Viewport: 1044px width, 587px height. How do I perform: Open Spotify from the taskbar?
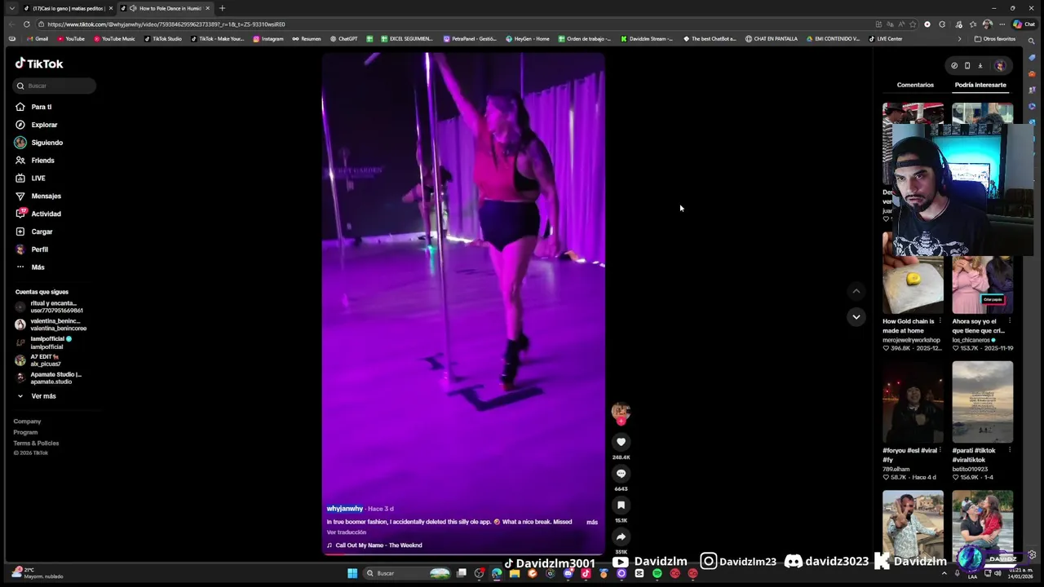[x=657, y=573]
